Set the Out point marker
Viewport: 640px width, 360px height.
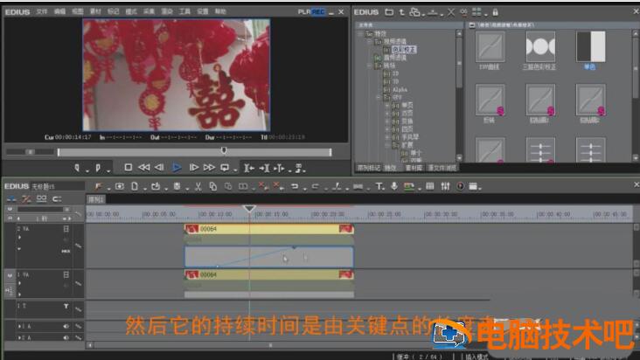click(98, 168)
